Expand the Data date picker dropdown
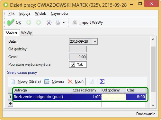161x120 pixels. (95, 41)
